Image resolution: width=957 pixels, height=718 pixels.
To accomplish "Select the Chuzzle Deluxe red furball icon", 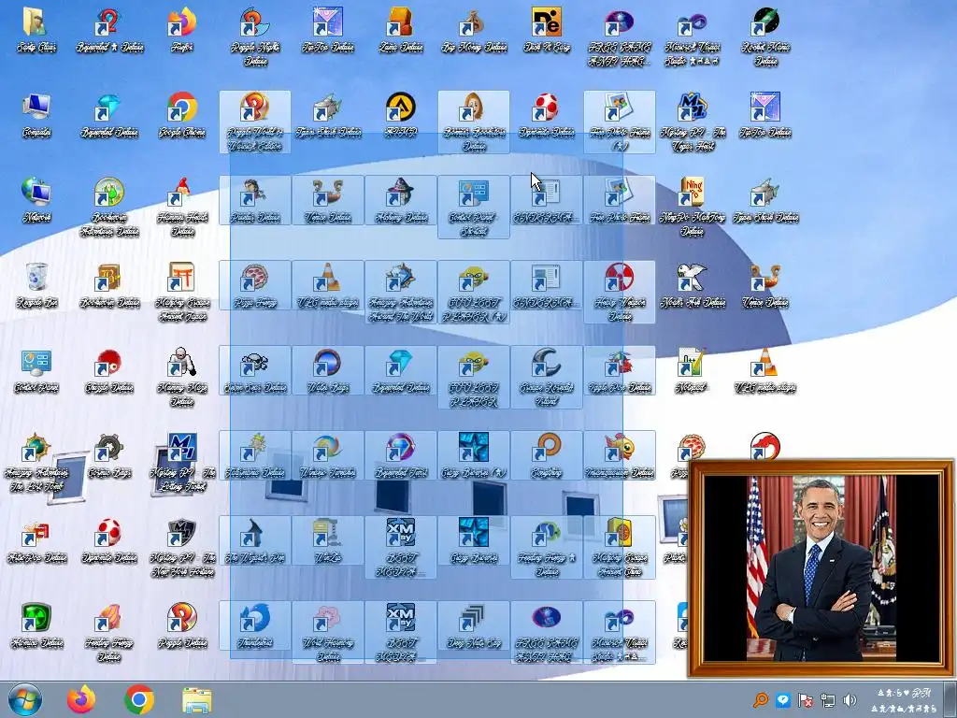I will click(109, 370).
